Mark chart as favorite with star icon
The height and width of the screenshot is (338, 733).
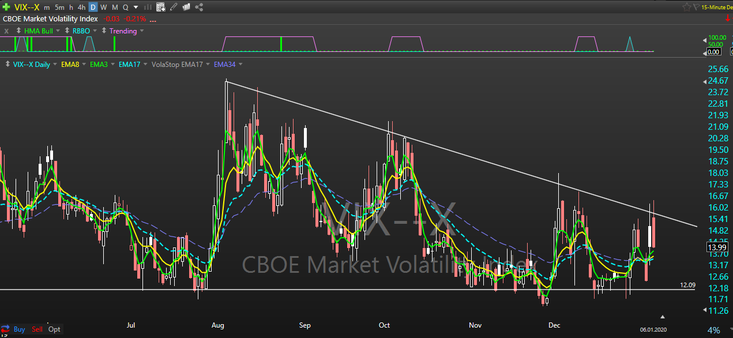click(687, 7)
